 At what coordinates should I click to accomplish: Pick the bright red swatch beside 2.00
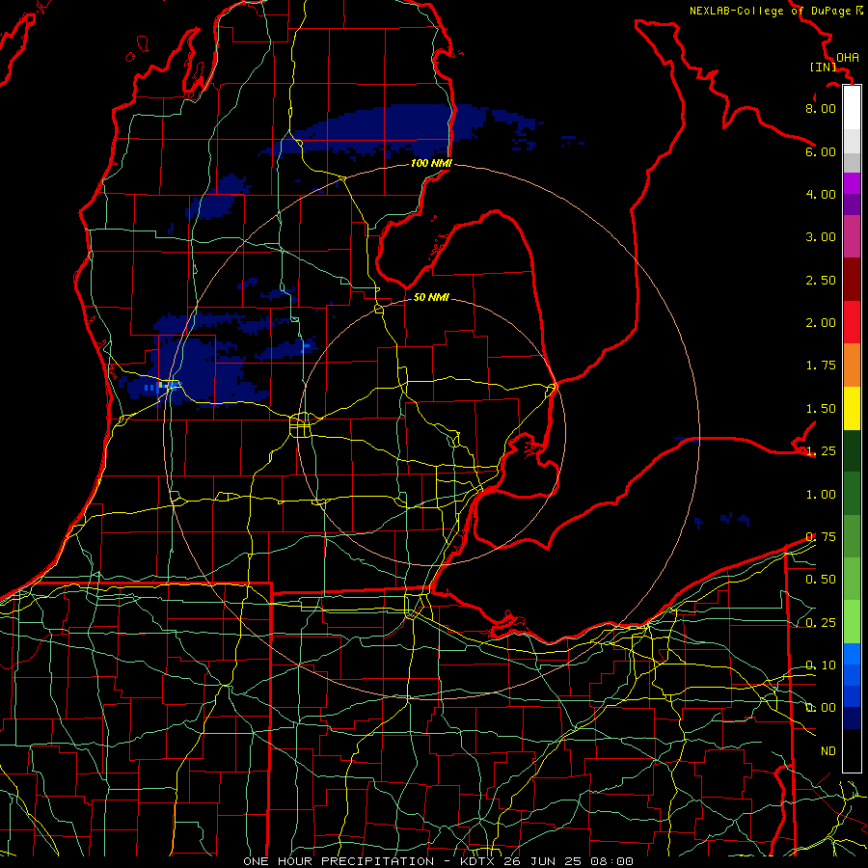852,322
